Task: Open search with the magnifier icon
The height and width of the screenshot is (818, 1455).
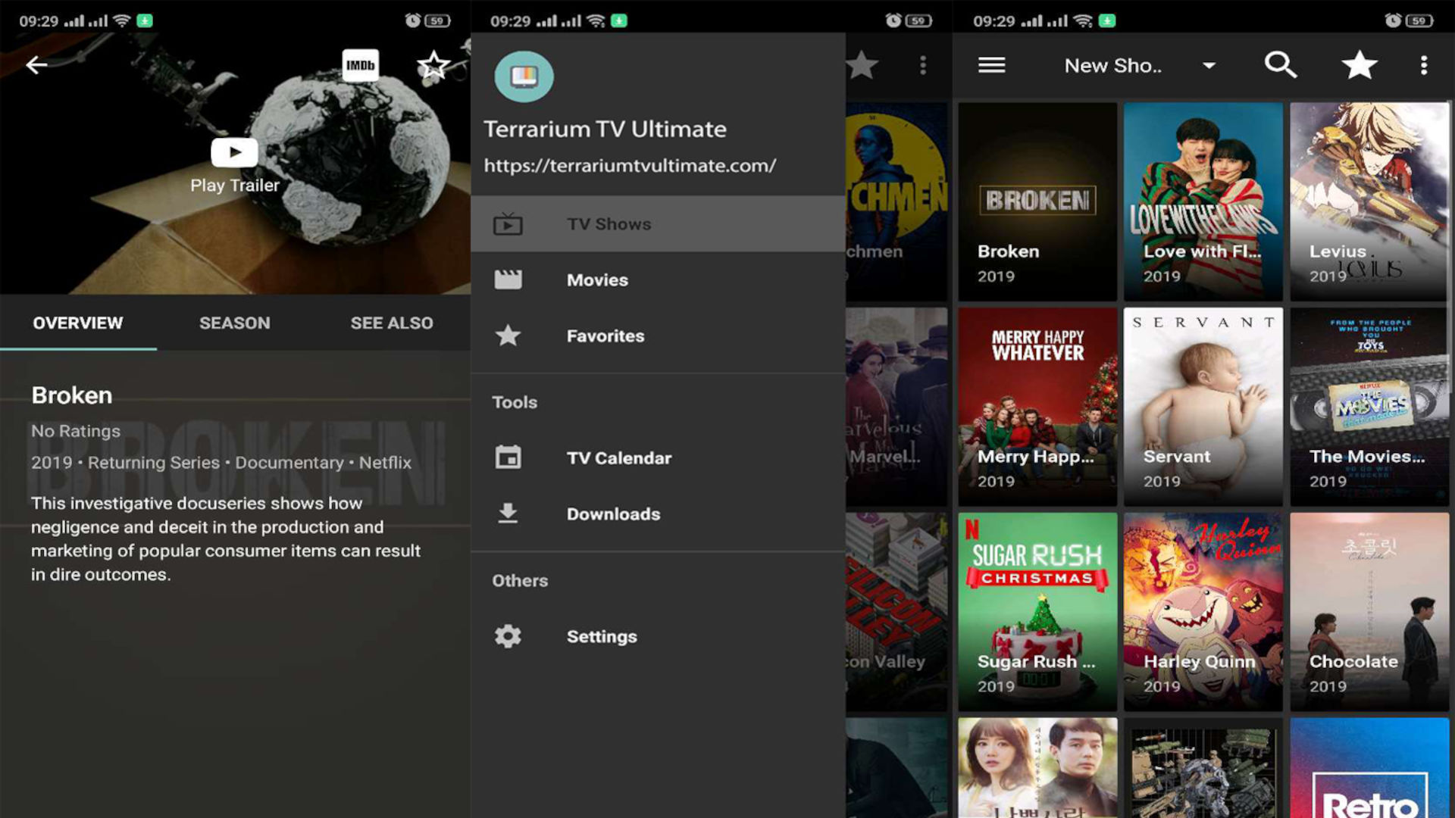Action: click(x=1281, y=65)
